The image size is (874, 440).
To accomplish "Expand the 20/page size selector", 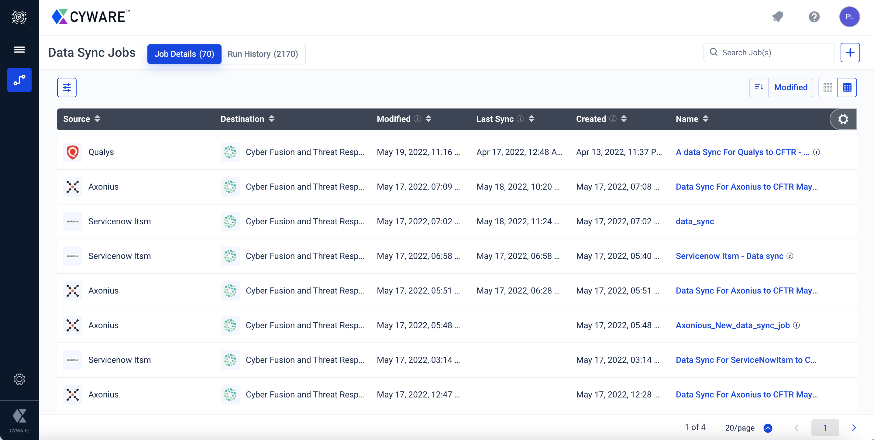I will pyautogui.click(x=768, y=428).
